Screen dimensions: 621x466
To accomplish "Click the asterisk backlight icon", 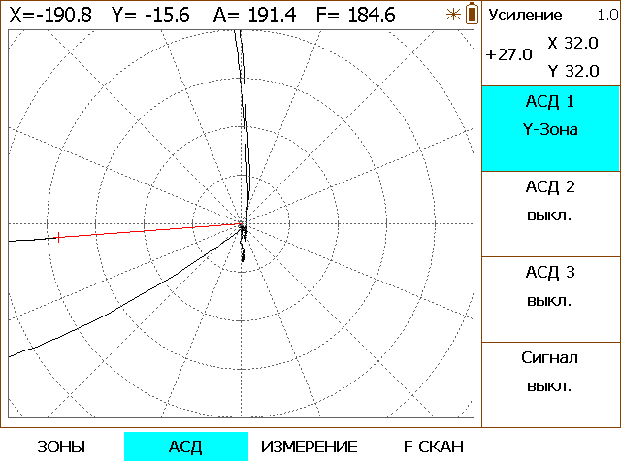I will click(x=453, y=15).
